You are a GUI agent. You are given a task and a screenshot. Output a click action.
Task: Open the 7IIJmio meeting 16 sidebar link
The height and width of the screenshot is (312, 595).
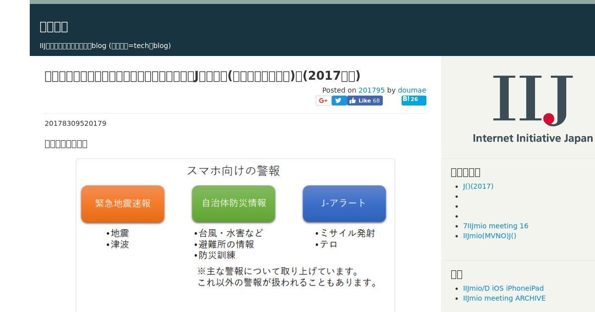pos(496,226)
